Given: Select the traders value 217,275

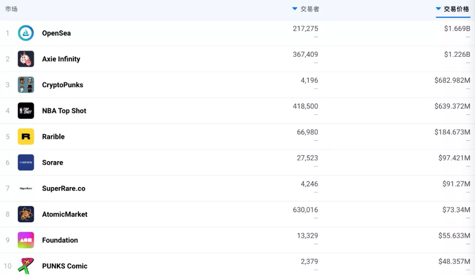Looking at the screenshot, I should click(305, 29).
